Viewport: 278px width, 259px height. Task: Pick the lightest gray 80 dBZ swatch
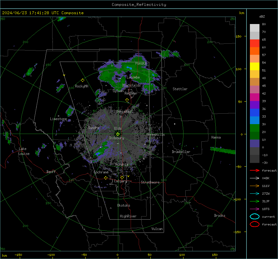255,28
